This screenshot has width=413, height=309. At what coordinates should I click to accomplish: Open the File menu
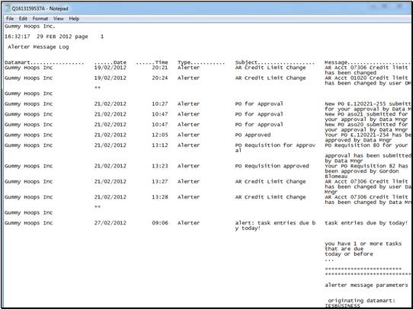[10, 19]
